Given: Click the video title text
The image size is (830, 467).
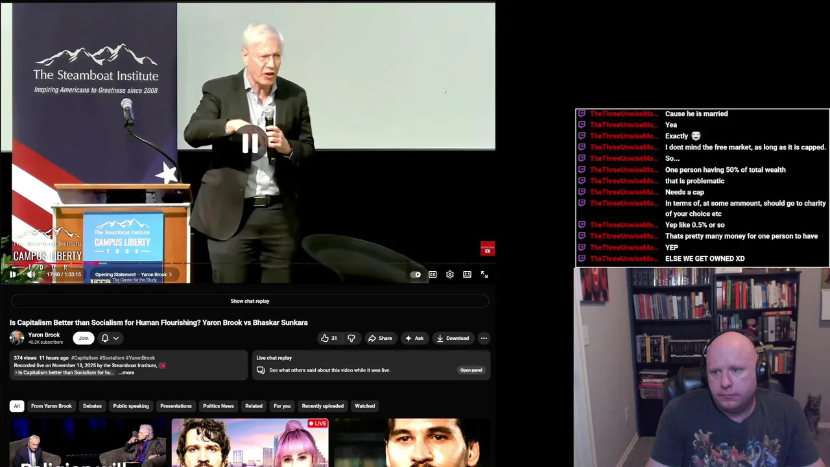Looking at the screenshot, I should pos(158,322).
